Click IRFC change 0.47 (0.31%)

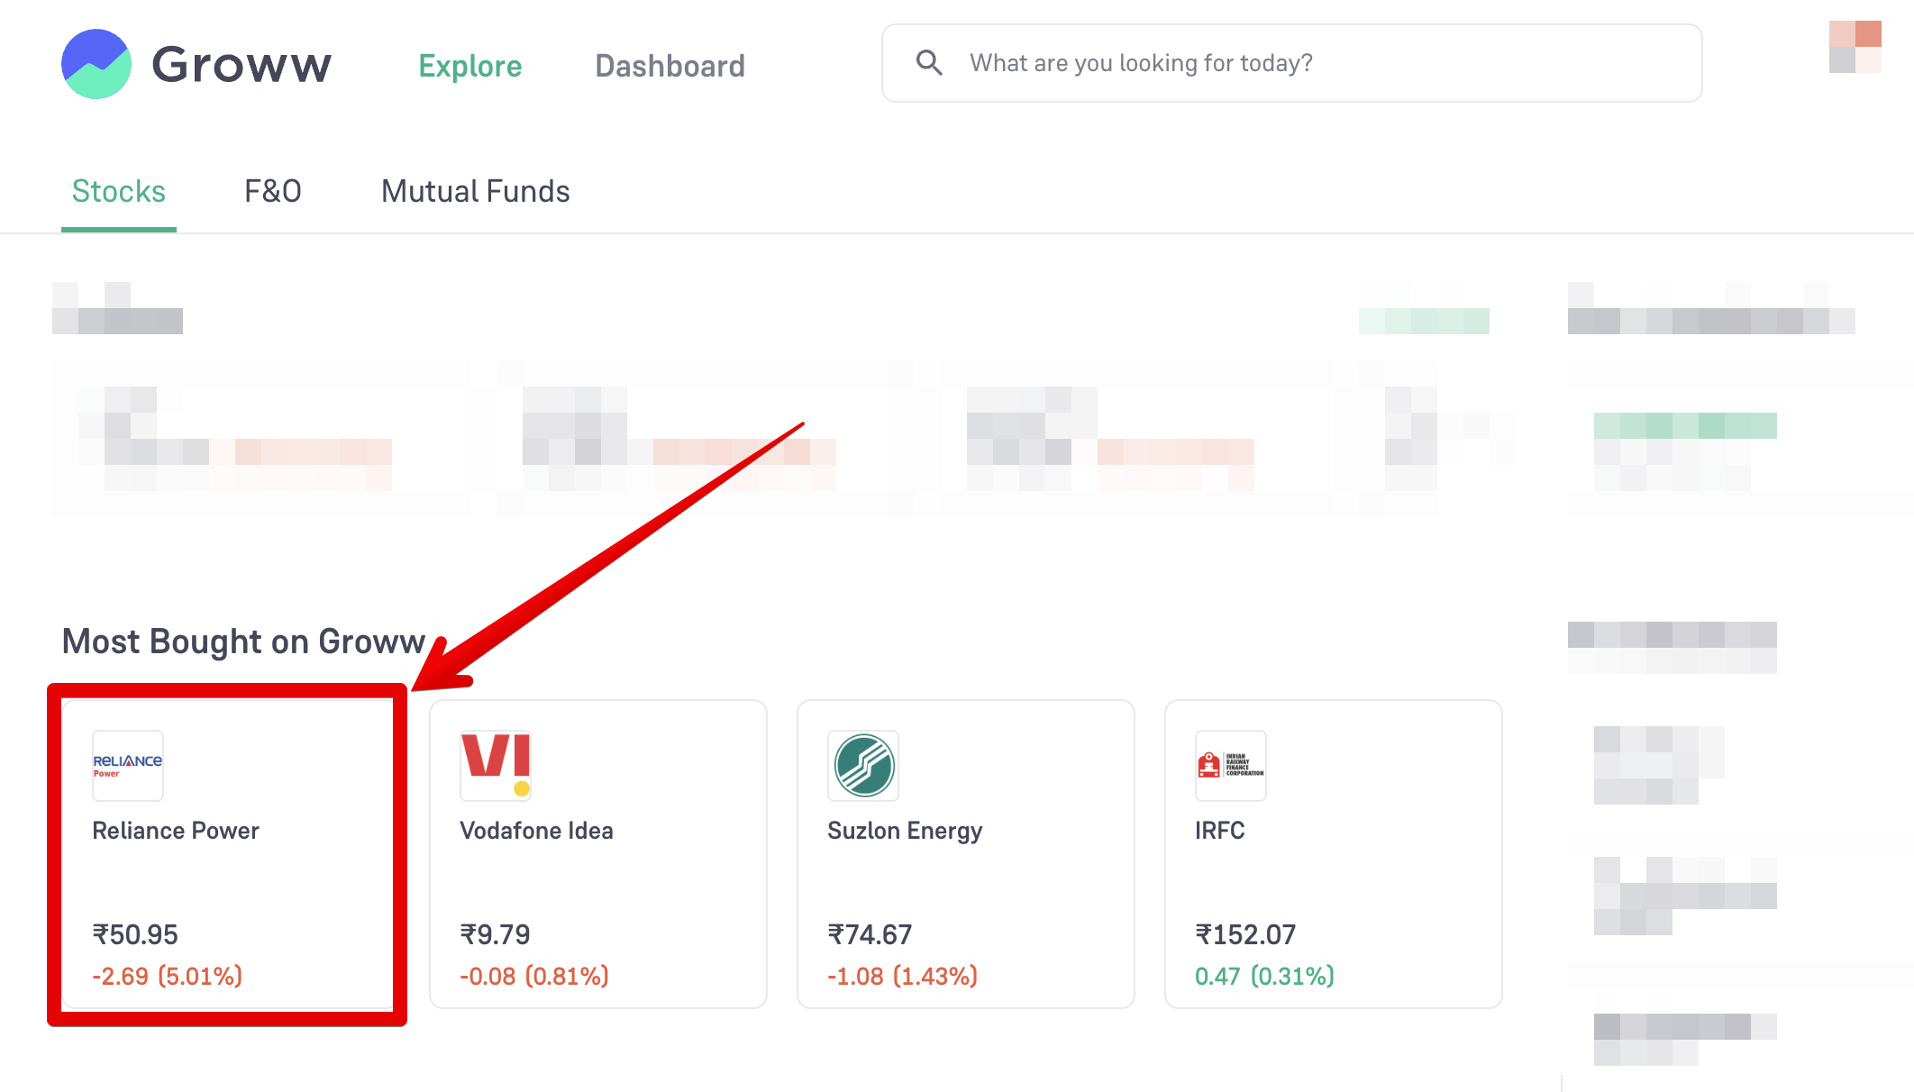[x=1265, y=977]
